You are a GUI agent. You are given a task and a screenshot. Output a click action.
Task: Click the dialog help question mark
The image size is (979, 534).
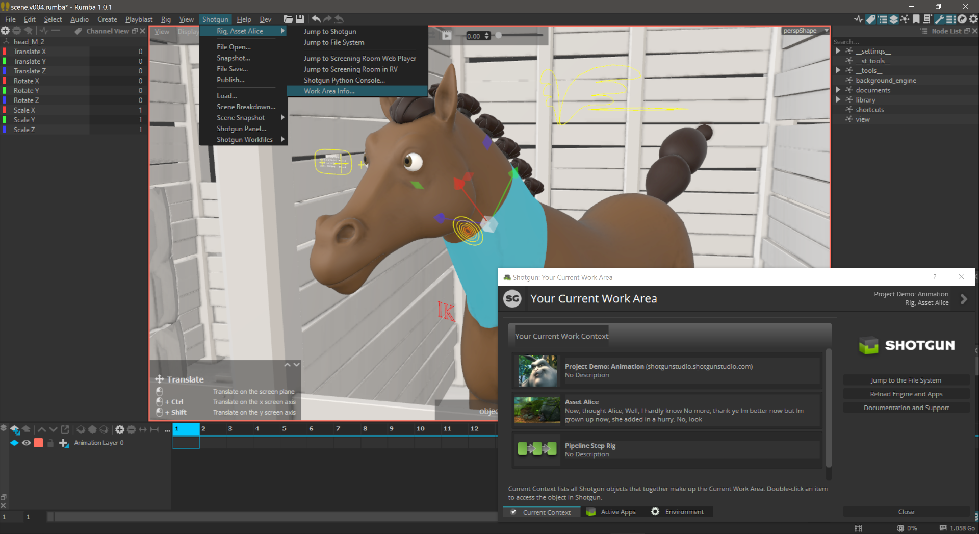tap(935, 277)
